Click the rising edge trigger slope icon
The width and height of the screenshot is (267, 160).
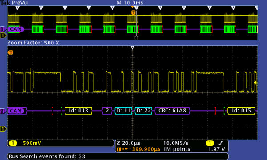click(221, 143)
